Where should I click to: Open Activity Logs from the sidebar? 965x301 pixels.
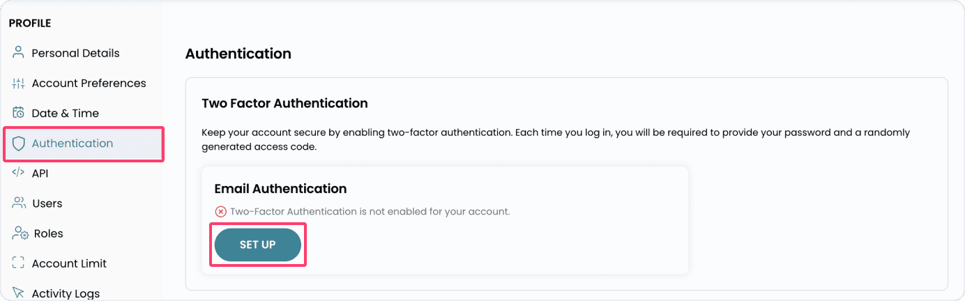(66, 293)
